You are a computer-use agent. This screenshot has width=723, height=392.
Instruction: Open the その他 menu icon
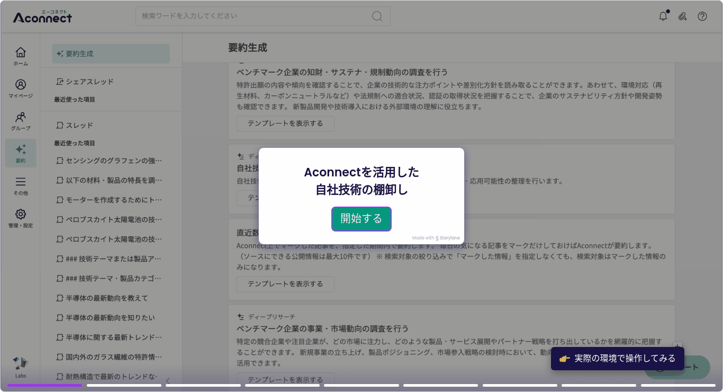(x=20, y=186)
